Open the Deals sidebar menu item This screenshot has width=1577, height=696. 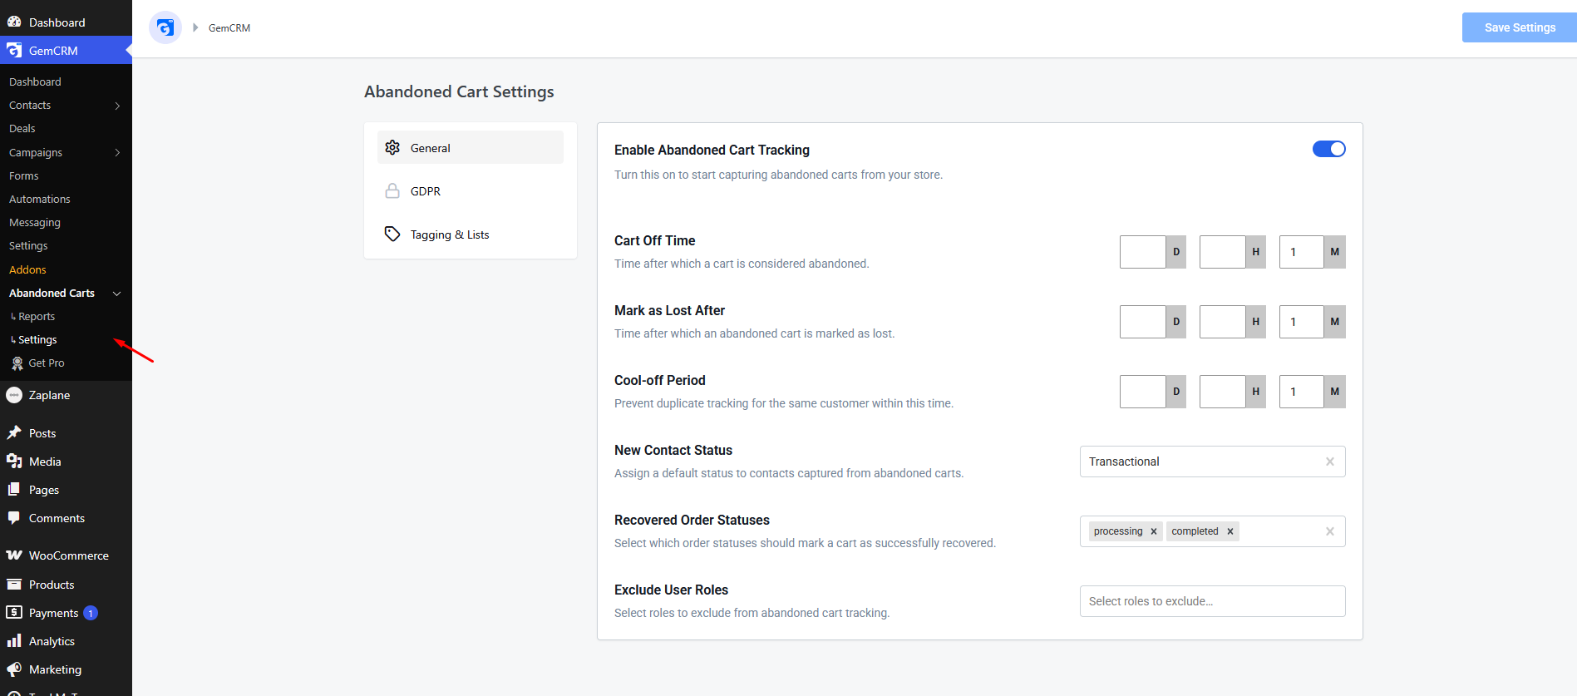(x=22, y=128)
